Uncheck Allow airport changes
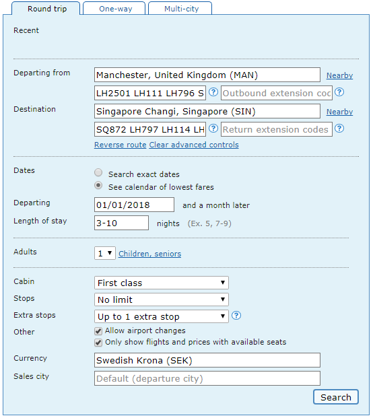375x420 pixels. (x=98, y=331)
